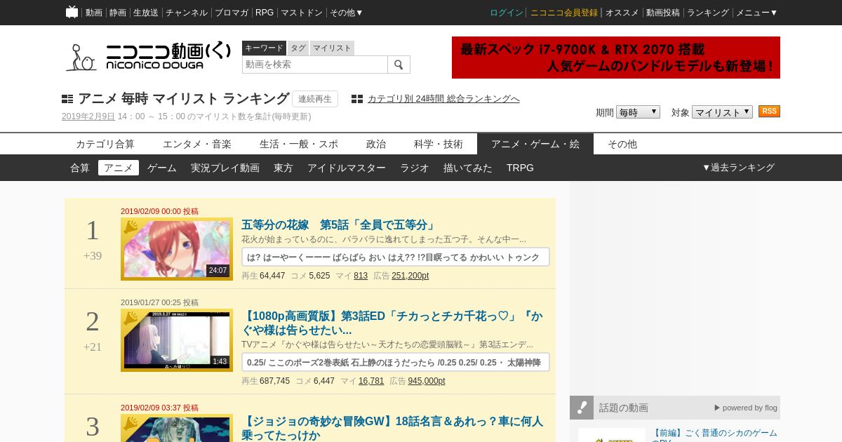Select 描いてみた subcategory
842x442 pixels.
(x=468, y=168)
